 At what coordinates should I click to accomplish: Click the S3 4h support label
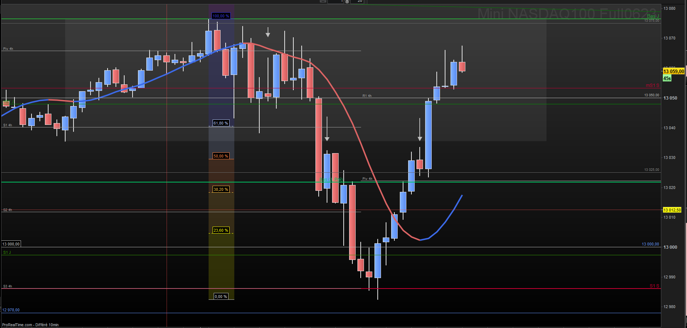point(8,286)
